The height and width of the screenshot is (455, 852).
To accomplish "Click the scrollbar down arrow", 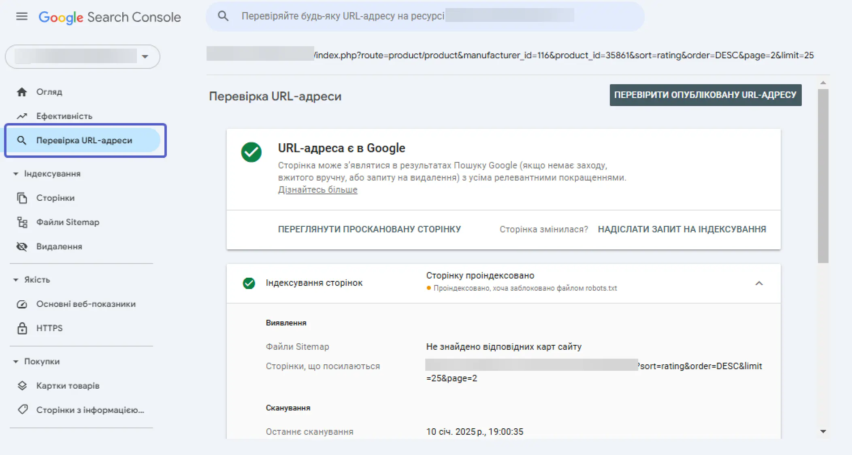I will click(823, 432).
